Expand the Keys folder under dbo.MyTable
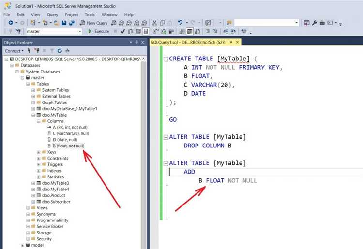The width and height of the screenshot is (363, 249). coord(39,152)
